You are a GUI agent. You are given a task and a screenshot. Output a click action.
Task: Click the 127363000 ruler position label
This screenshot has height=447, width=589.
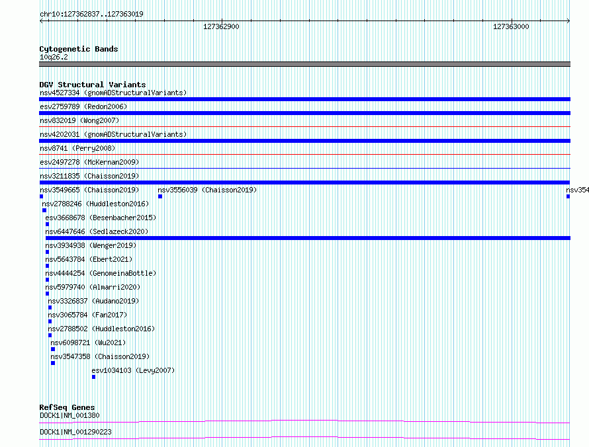(x=511, y=26)
